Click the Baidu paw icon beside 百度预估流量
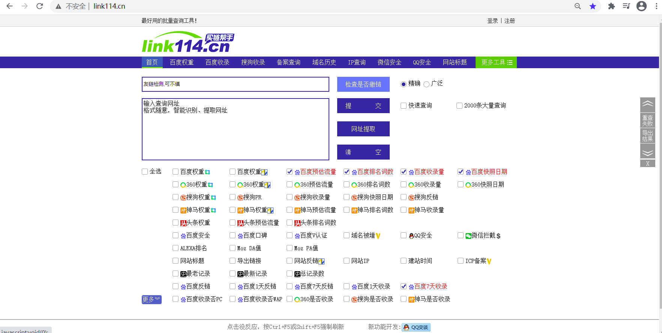Viewport: 662px width, 333px height. coord(297,172)
